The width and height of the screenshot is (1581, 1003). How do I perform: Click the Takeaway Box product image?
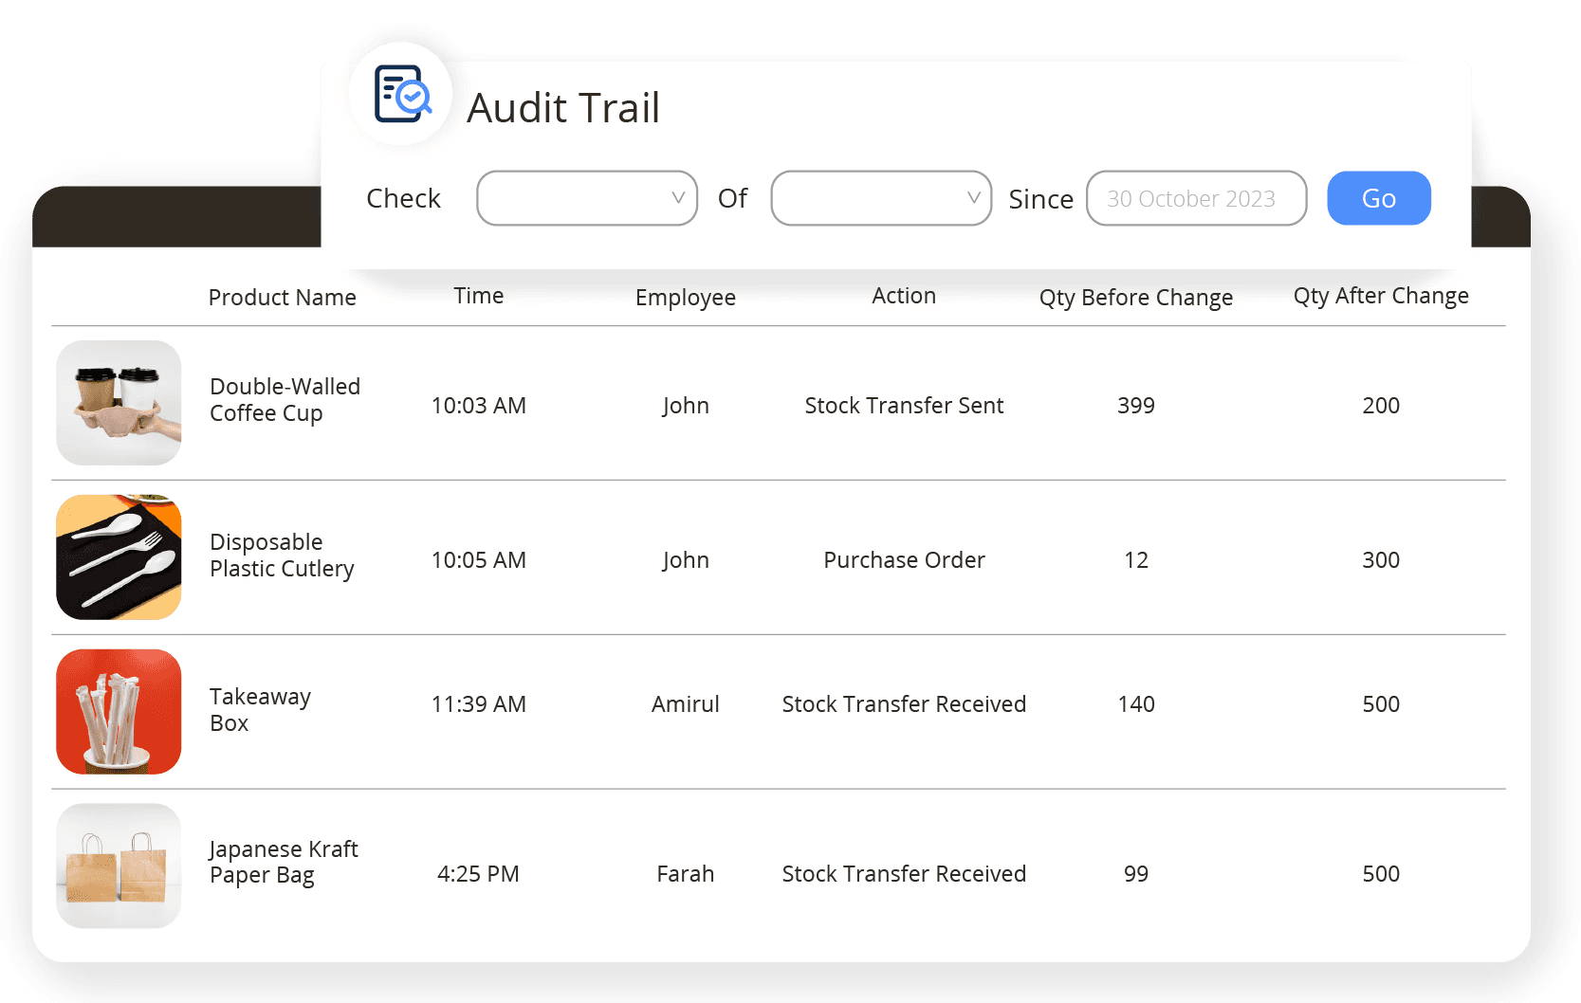pos(119,711)
